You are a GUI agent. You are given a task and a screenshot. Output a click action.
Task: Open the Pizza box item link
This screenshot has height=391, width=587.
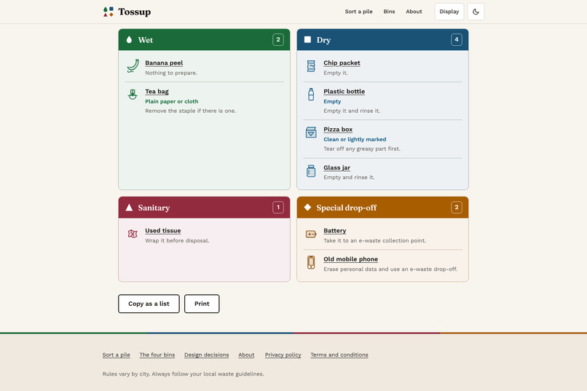pos(338,129)
